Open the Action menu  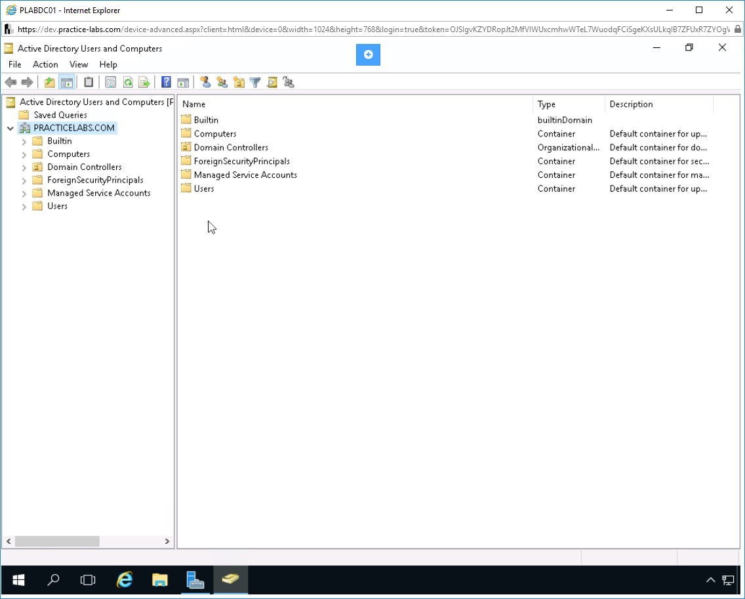pyautogui.click(x=45, y=64)
